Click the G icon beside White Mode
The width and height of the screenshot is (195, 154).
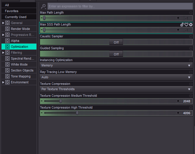click(x=7, y=64)
